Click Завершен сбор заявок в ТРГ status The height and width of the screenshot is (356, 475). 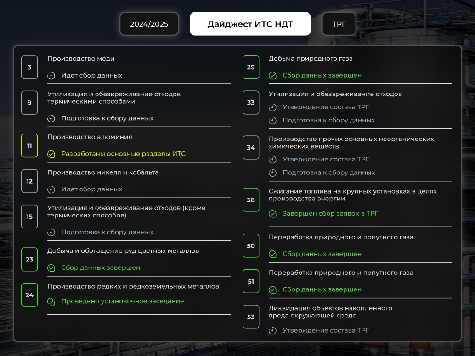click(330, 213)
